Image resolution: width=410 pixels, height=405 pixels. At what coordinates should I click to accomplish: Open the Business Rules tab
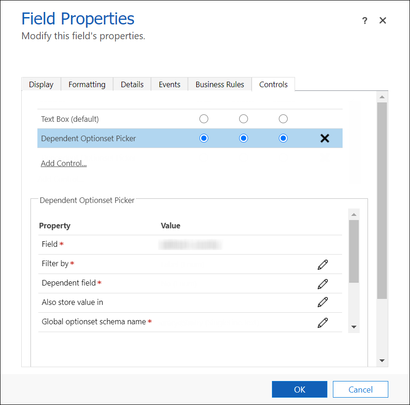[x=220, y=84]
